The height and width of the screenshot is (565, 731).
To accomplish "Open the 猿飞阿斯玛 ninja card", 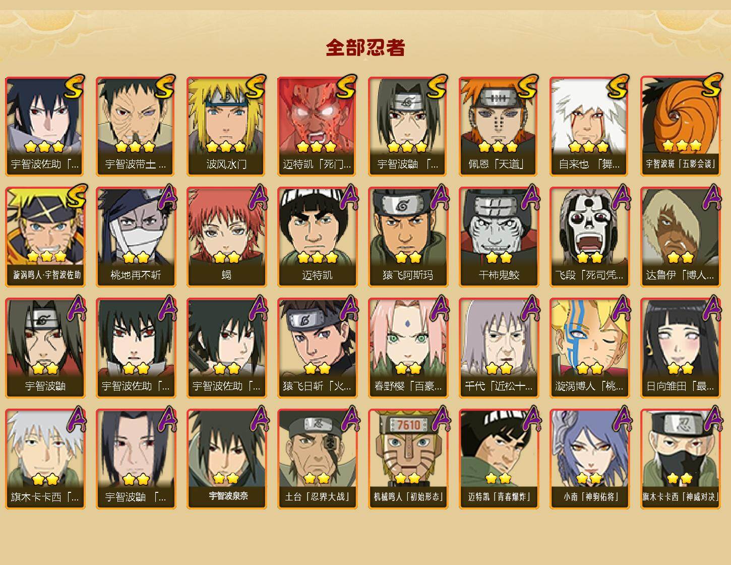I will pos(408,237).
